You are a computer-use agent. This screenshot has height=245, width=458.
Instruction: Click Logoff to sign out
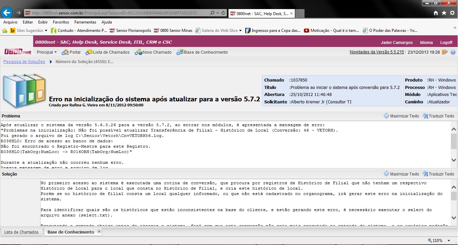[x=446, y=43]
